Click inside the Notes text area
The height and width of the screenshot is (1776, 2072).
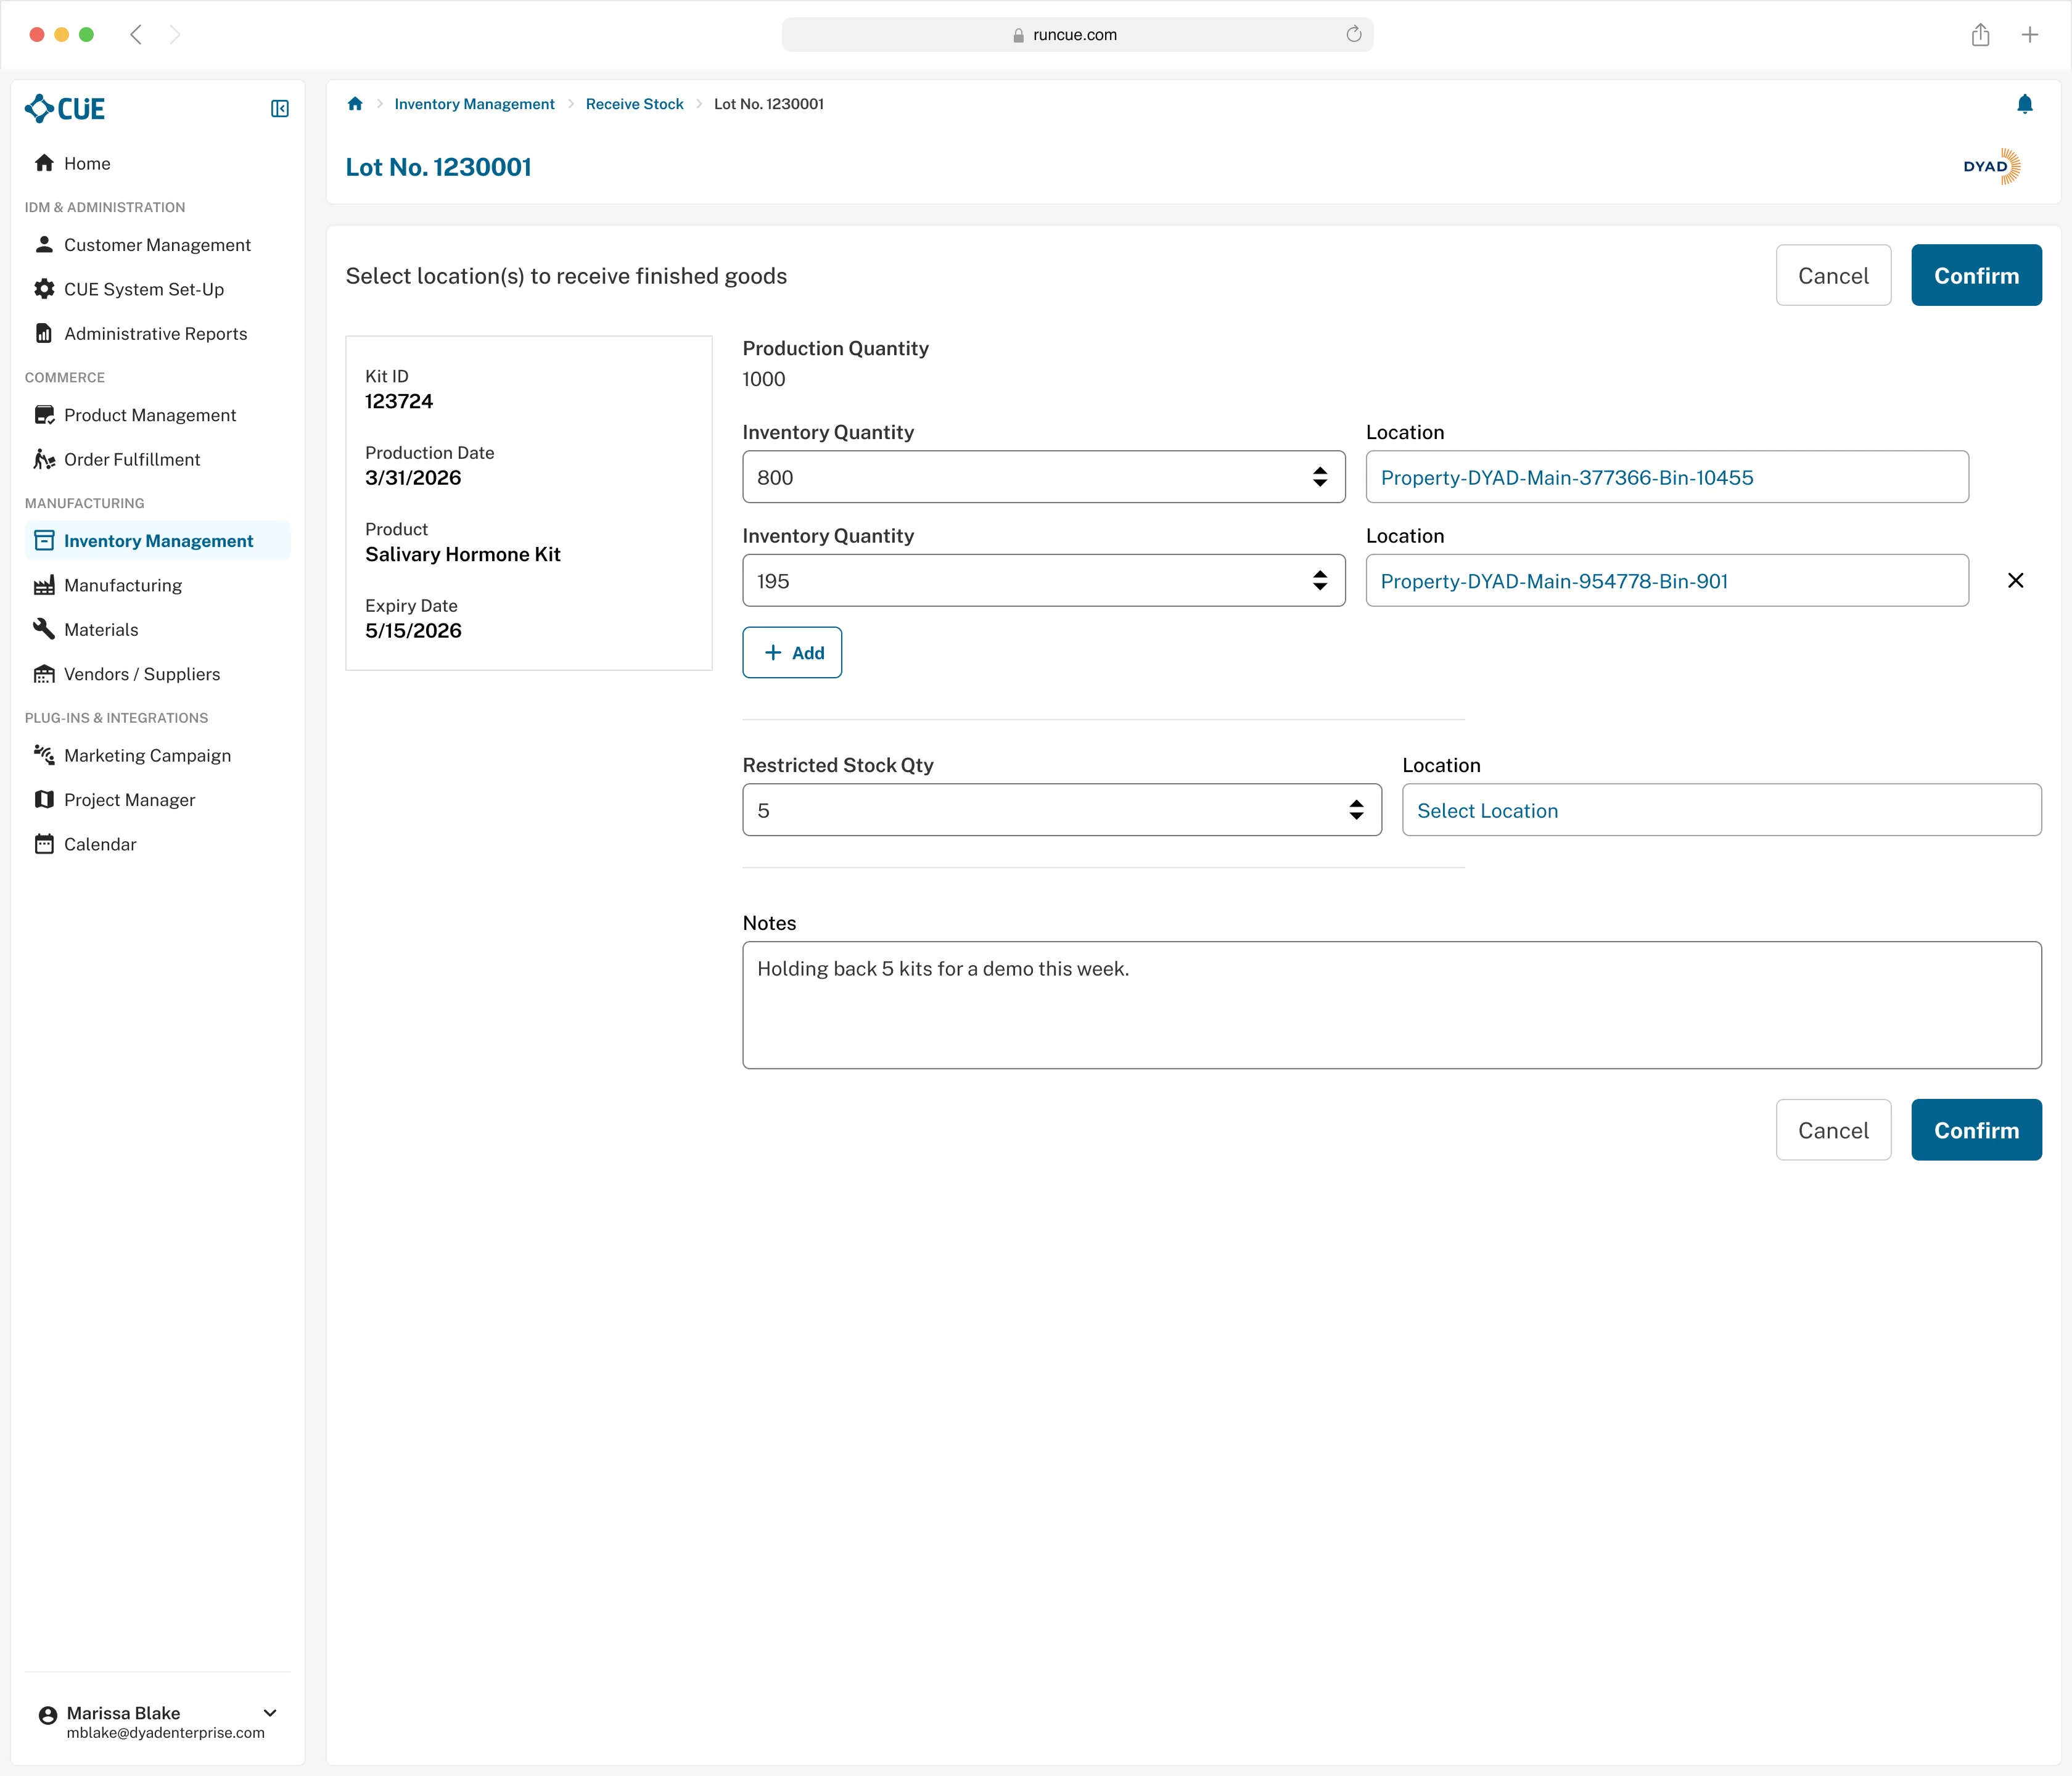[x=1391, y=1005]
